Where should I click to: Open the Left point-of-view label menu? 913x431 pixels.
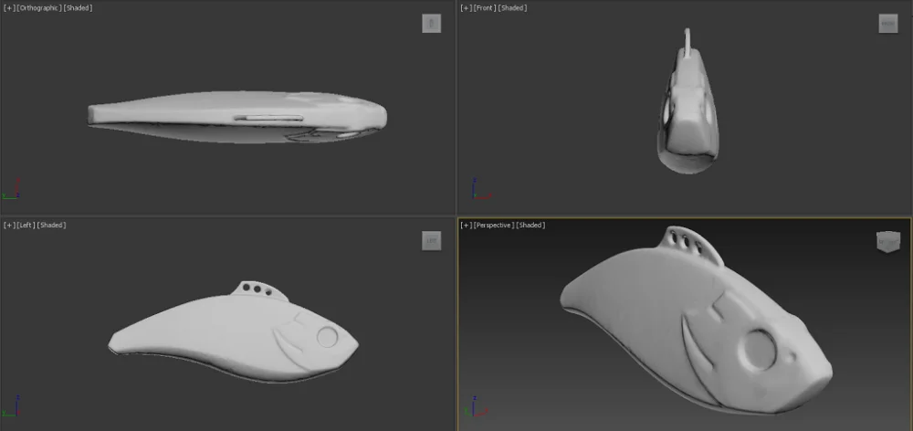click(x=26, y=225)
